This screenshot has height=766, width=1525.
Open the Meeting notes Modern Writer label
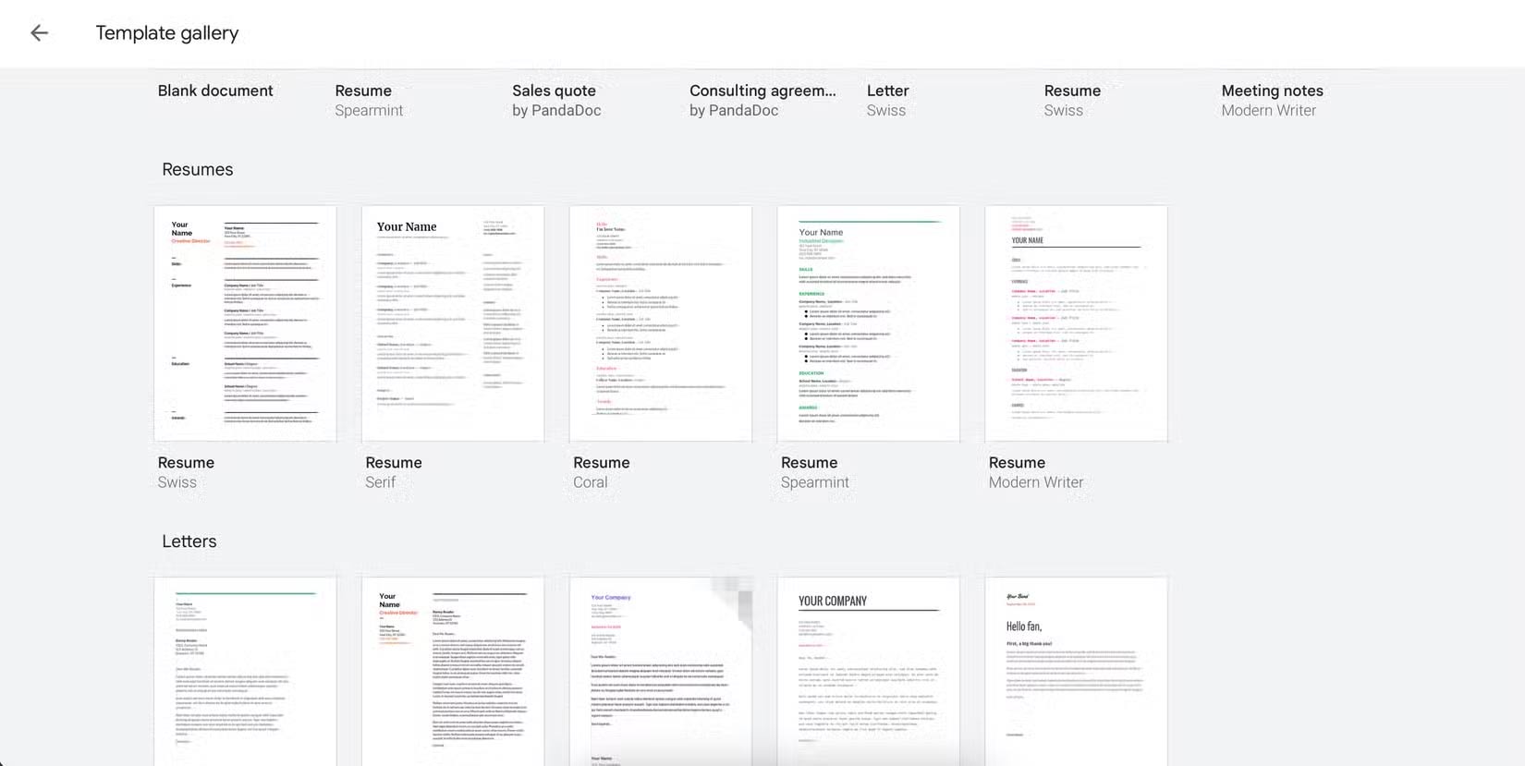point(1272,100)
